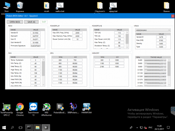Edit the Memory 2160 MHz field
Screen dimensions: 175x131
[x=102, y=67]
